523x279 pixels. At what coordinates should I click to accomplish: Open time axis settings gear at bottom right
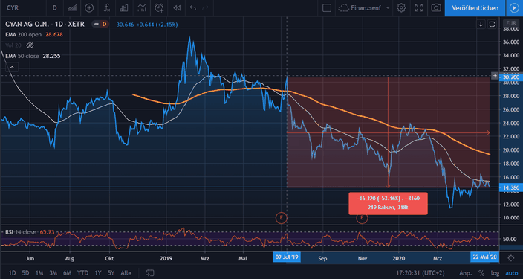(511, 258)
